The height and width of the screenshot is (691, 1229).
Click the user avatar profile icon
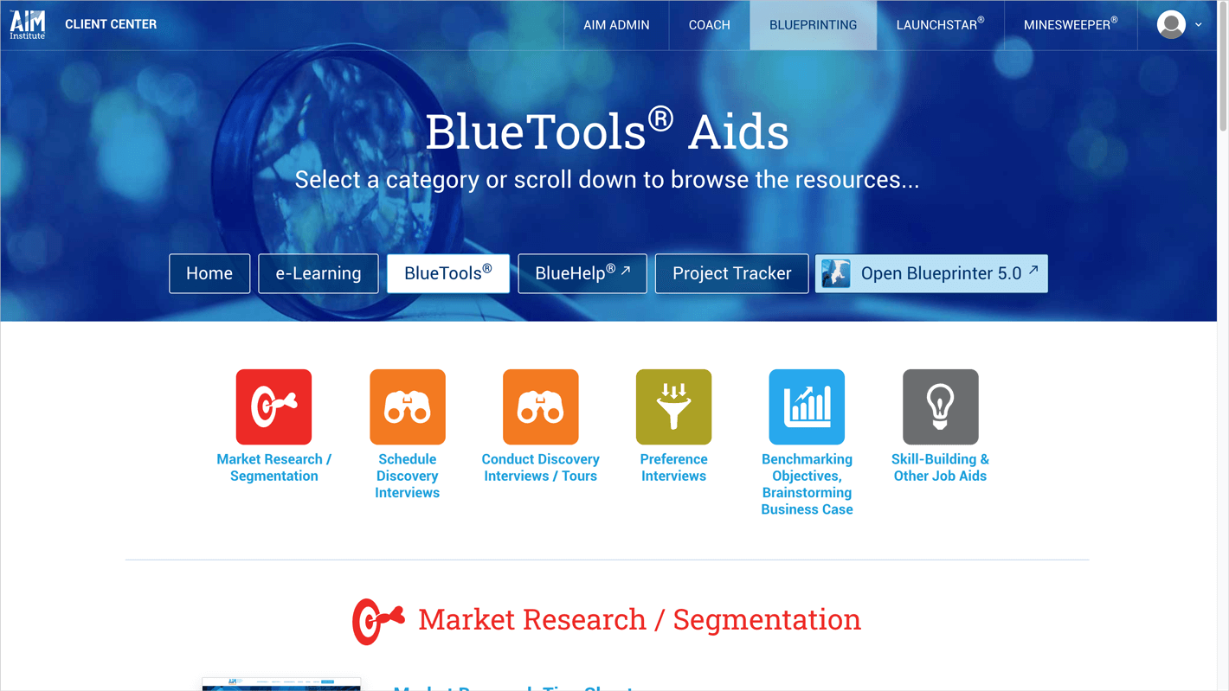click(x=1171, y=24)
